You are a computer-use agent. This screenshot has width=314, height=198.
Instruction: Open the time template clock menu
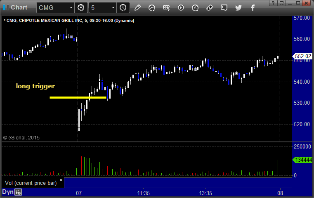[123, 8]
